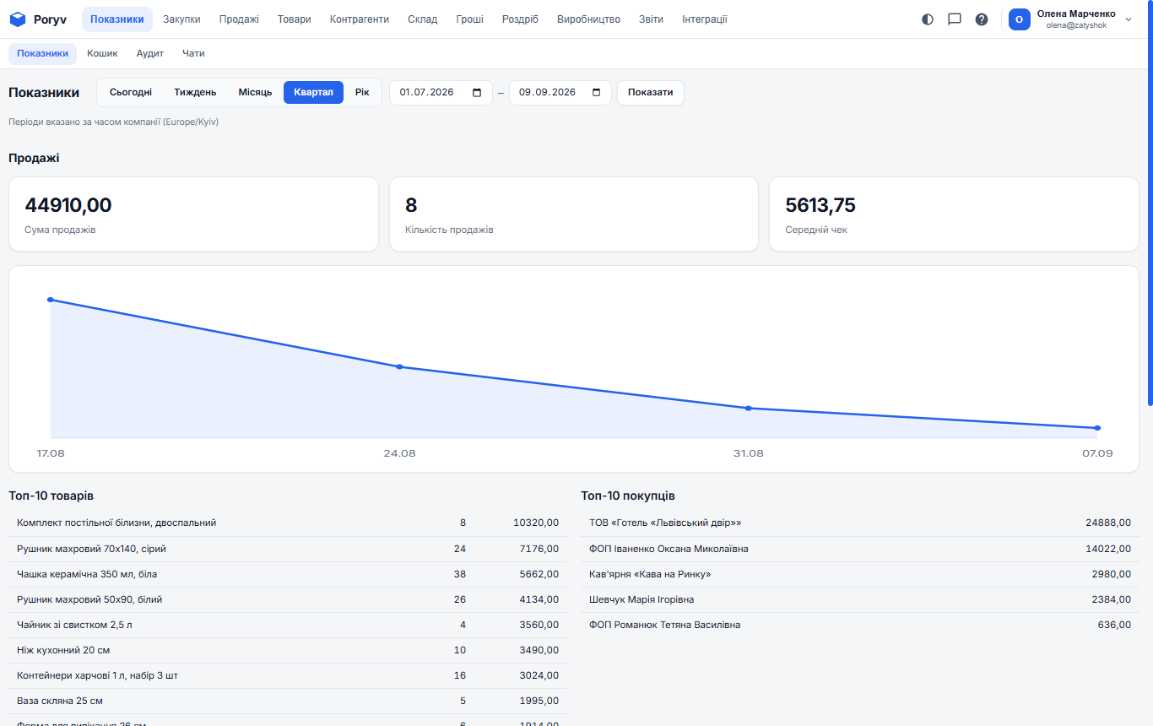Click the blue user avatar 'O'
The image size is (1153, 726).
tap(1020, 19)
